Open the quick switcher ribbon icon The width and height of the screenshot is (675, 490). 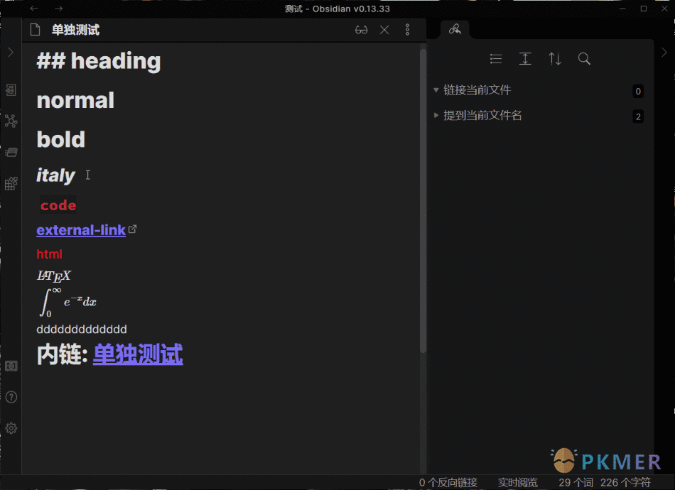(11, 90)
